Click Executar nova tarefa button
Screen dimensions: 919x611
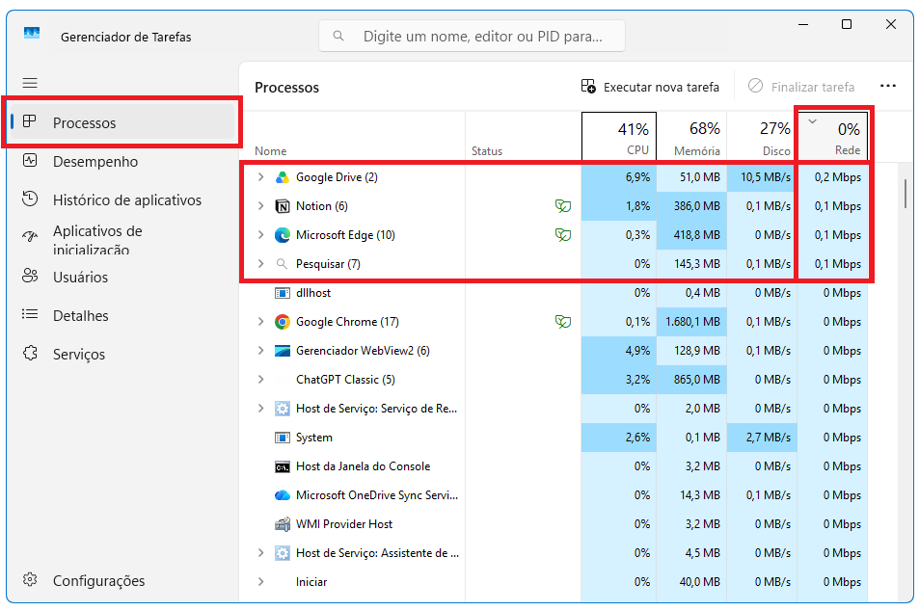click(650, 87)
